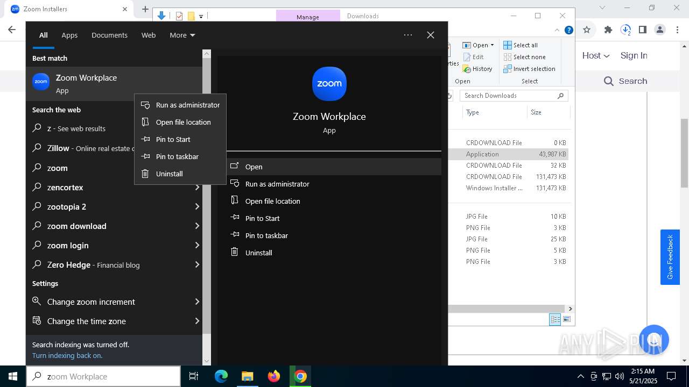Expand the Zero Hedge suggestion arrow
The height and width of the screenshot is (387, 689).
point(197,264)
